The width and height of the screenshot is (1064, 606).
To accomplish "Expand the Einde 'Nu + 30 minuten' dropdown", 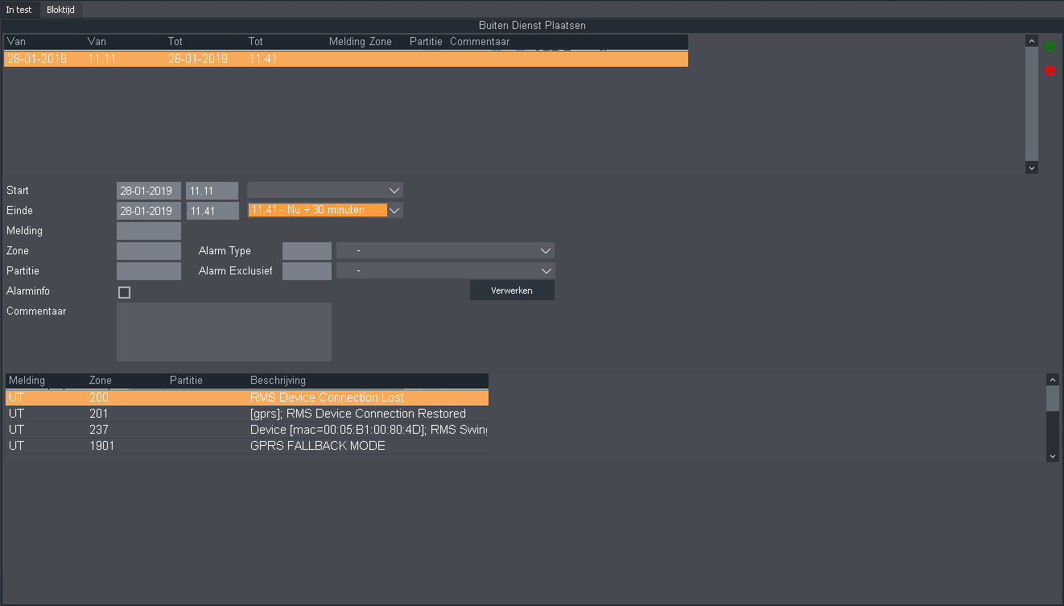I will pos(394,210).
